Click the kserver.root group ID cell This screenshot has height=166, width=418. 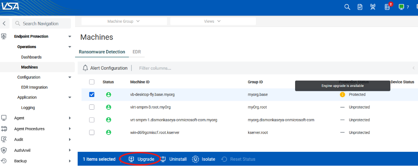pos(257,132)
